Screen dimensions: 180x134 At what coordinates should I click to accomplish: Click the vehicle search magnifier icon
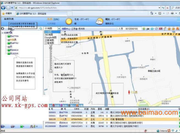pyautogui.click(x=40, y=29)
